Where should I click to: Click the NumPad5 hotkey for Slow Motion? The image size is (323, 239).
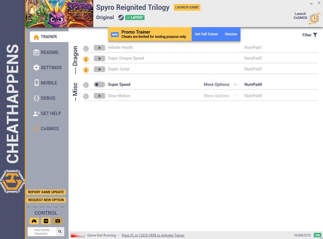[253, 96]
